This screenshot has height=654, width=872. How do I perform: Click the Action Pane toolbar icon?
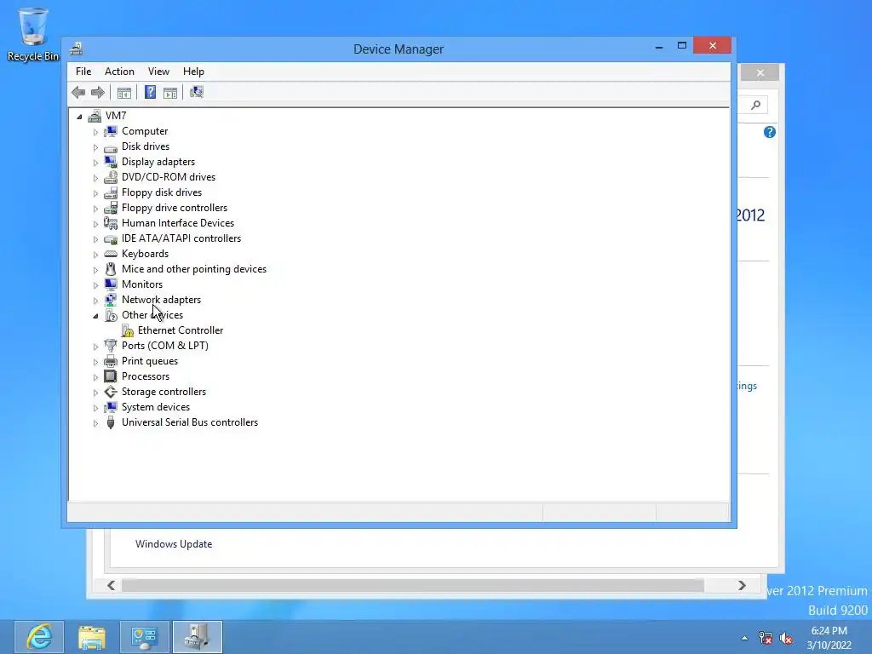[x=170, y=93]
